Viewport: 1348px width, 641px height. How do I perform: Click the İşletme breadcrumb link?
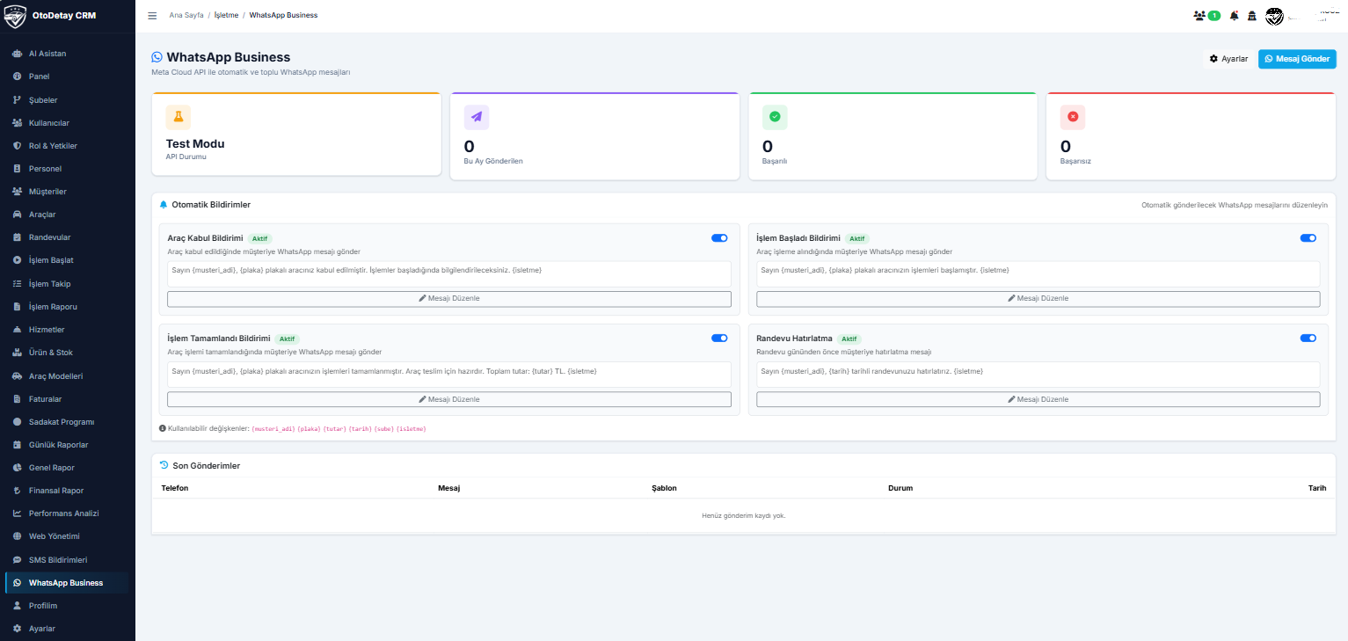[226, 16]
